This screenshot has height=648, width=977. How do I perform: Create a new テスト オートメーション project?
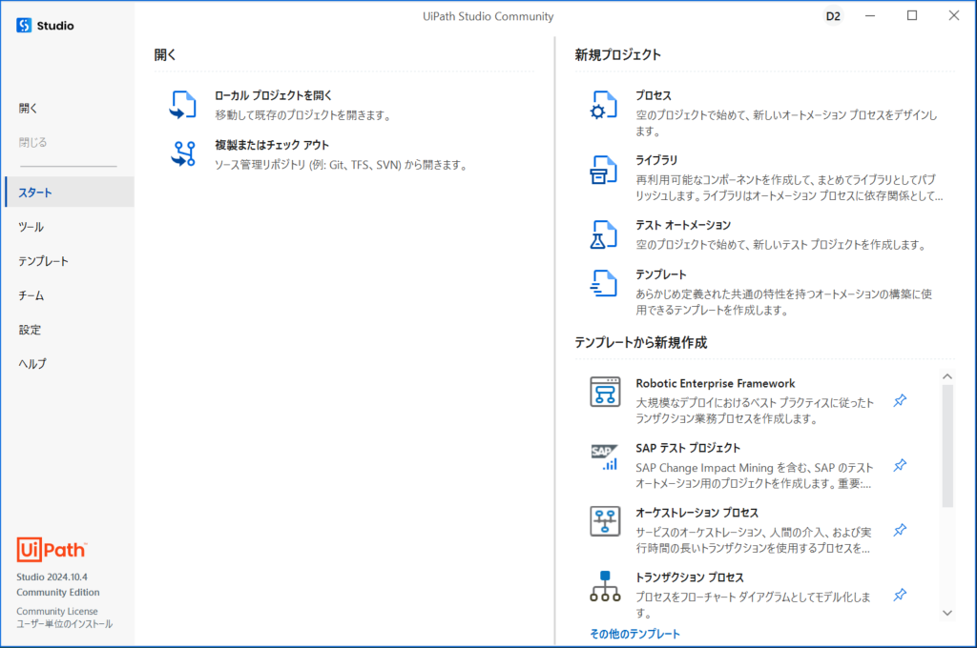click(x=683, y=225)
